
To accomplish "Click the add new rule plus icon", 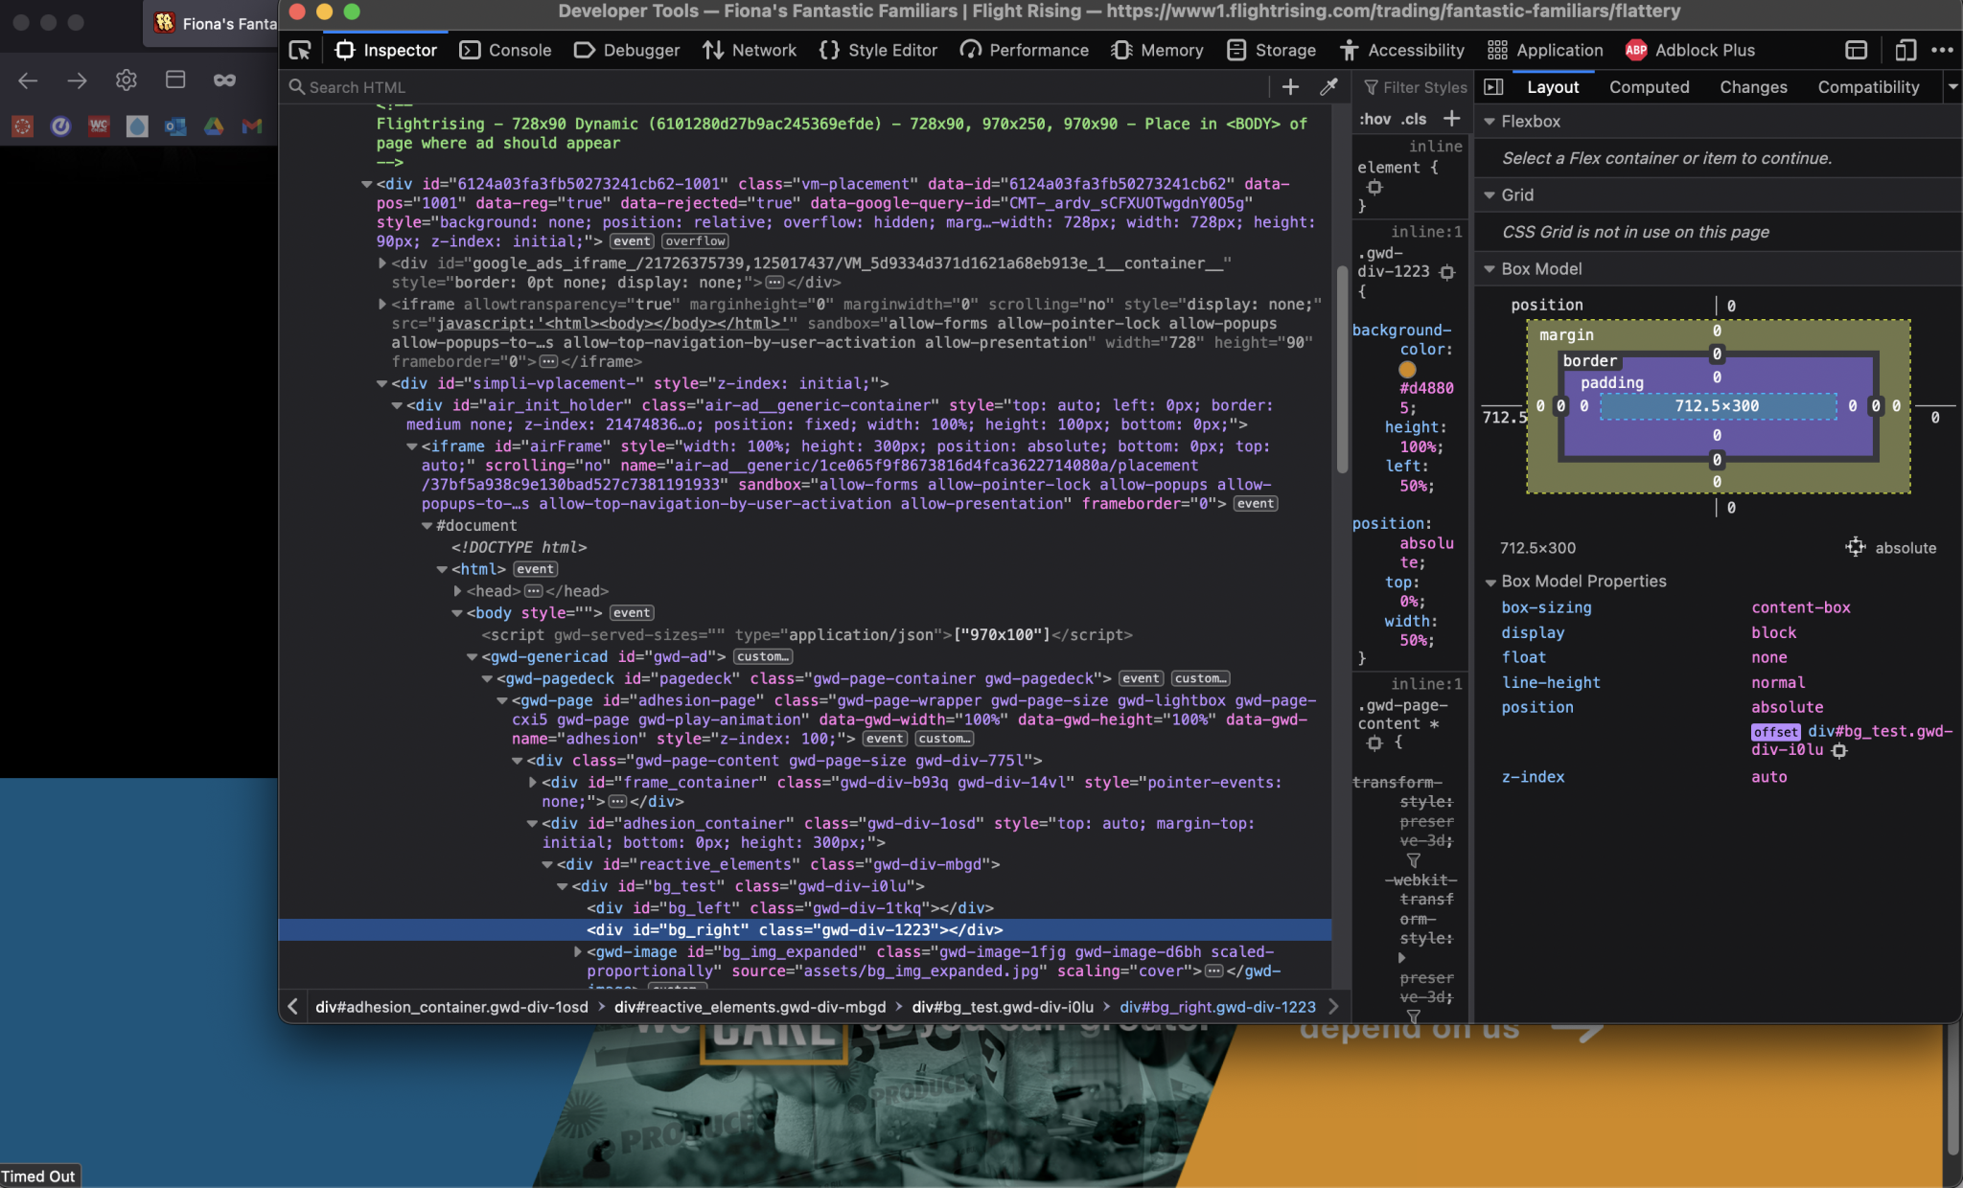I will [x=1452, y=119].
